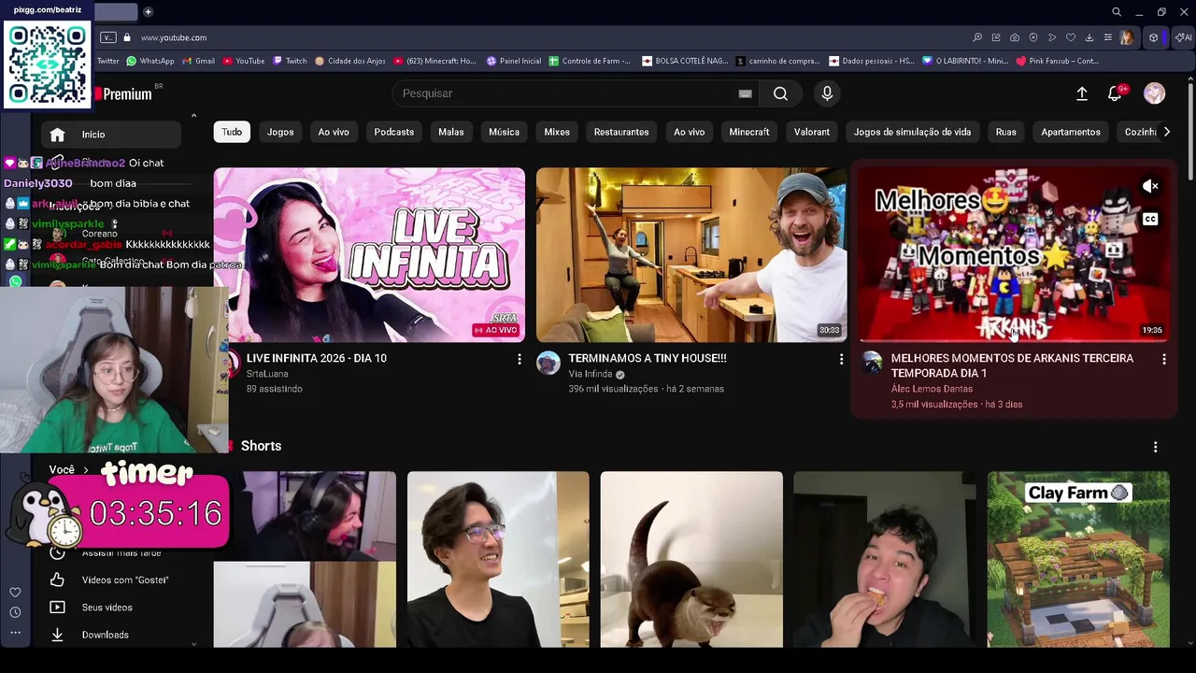Open options for MELHORES MOMENTOS DE ARKANIS video
This screenshot has width=1196, height=673.
tap(1164, 359)
